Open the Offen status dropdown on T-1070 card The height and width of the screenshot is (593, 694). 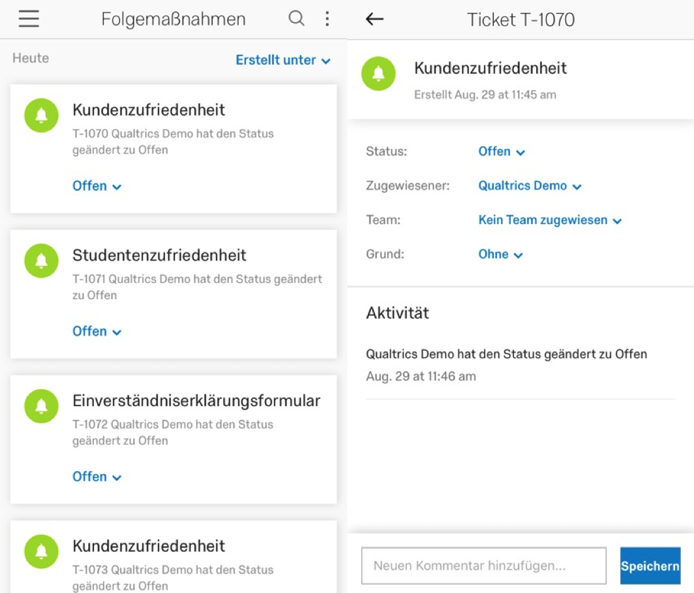coord(97,185)
